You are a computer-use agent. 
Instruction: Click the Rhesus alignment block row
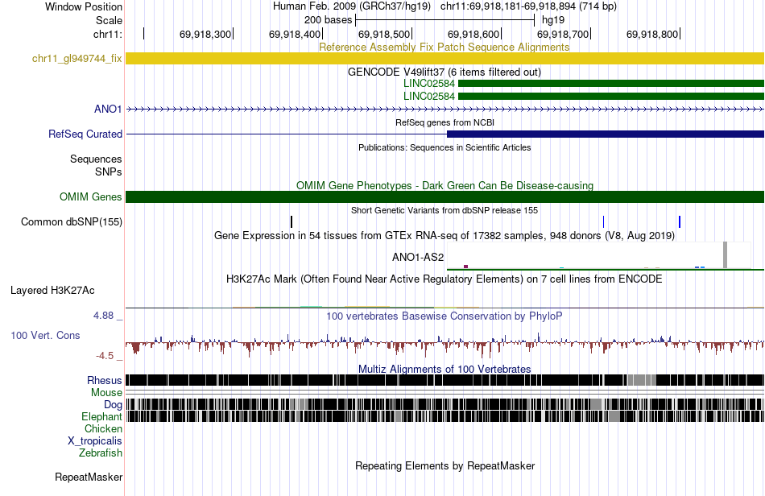pos(445,380)
